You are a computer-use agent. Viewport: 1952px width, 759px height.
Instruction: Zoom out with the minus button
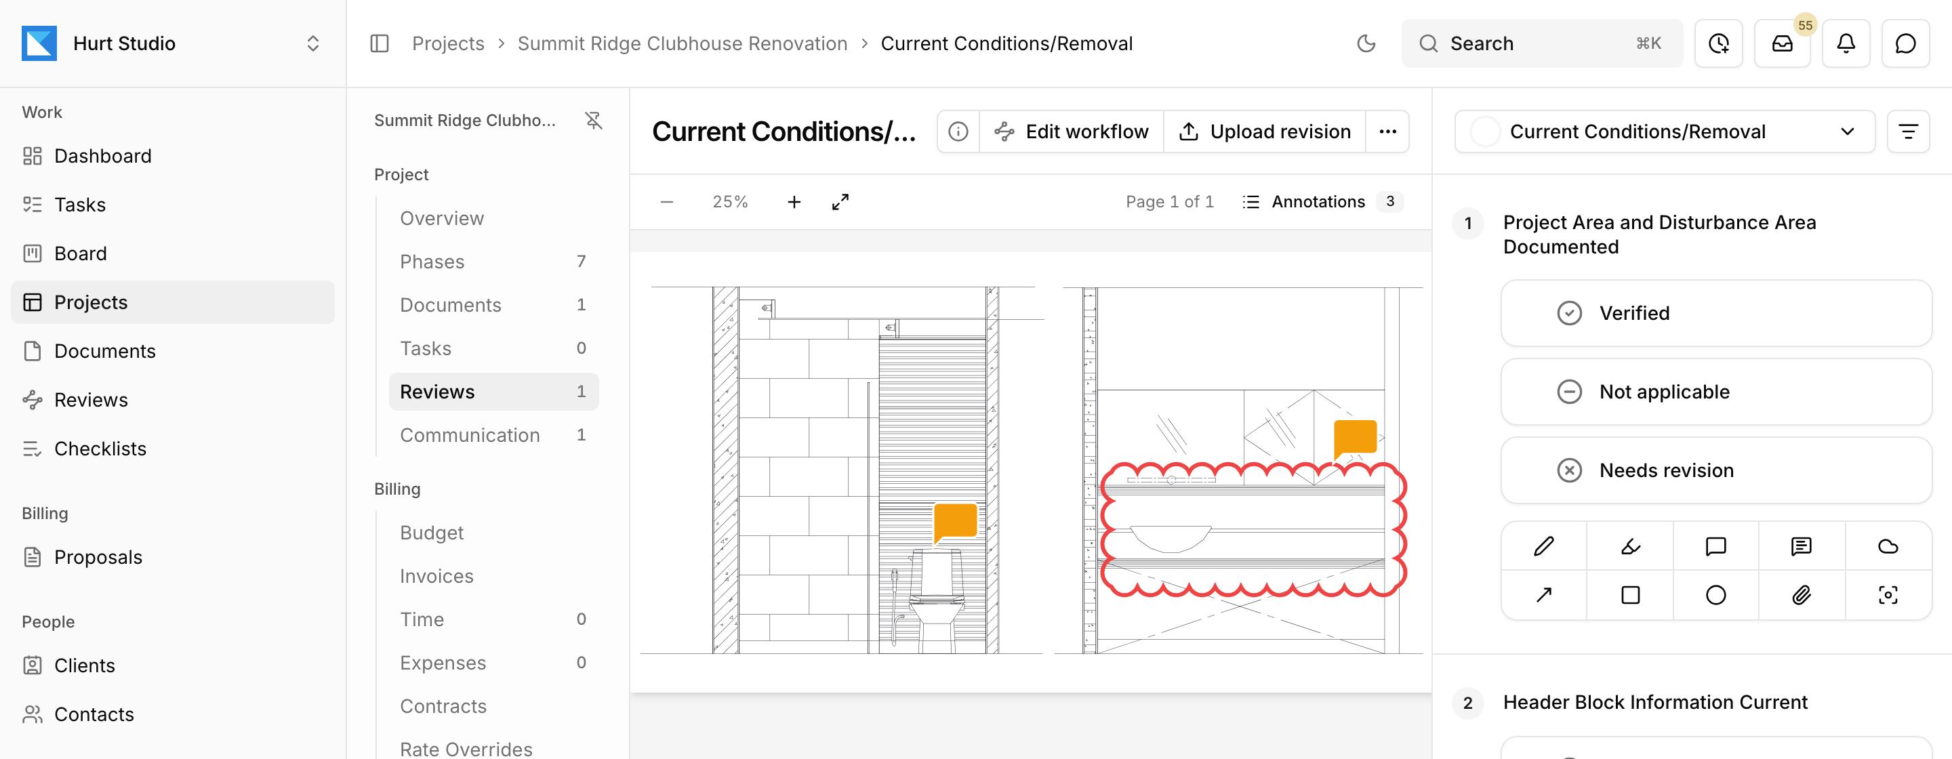click(667, 201)
